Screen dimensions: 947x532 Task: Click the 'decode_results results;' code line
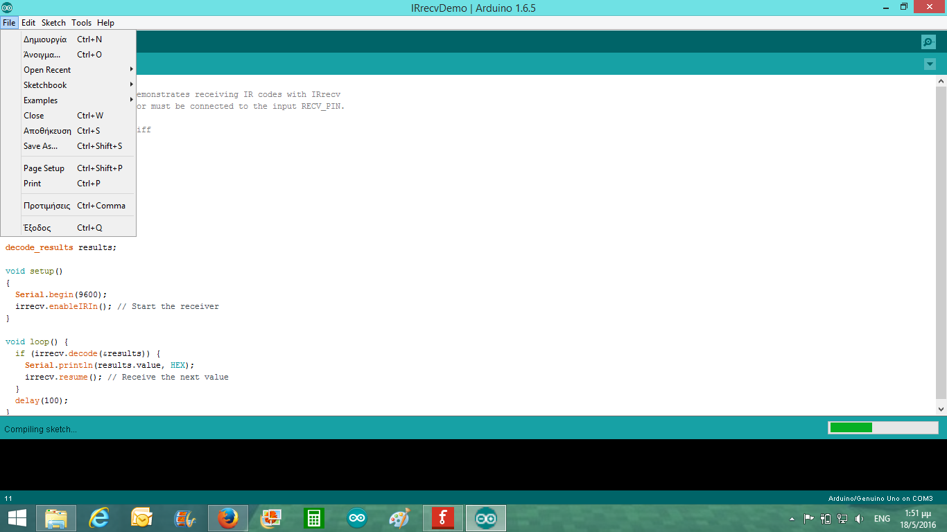[61, 247]
